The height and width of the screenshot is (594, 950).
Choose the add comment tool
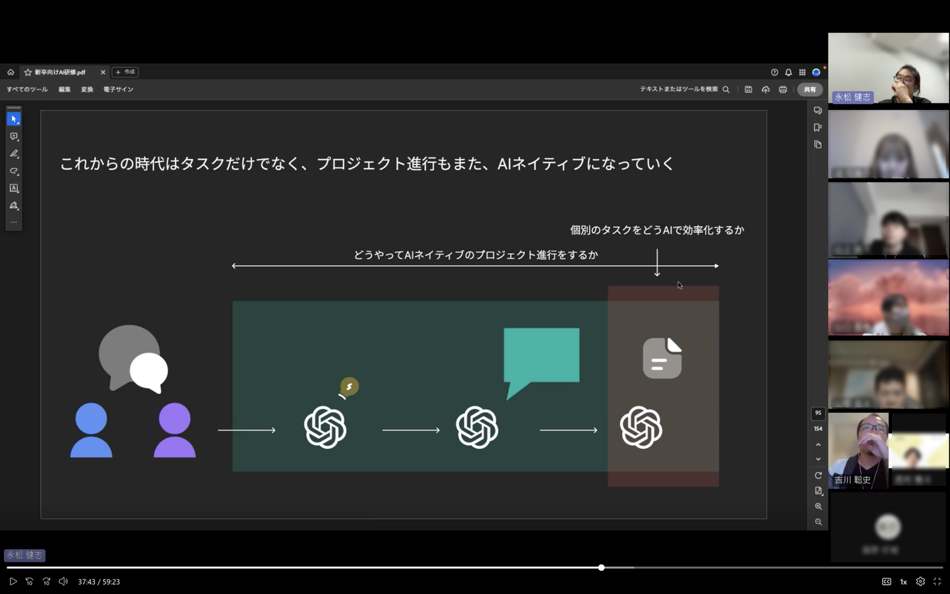point(14,136)
